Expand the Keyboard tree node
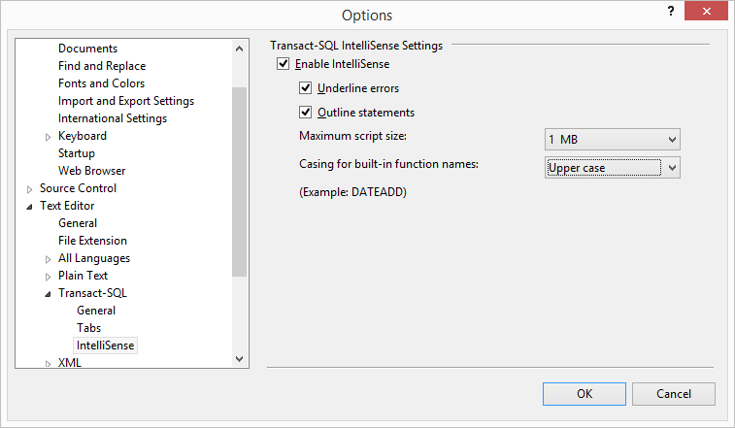The width and height of the screenshot is (735, 428). point(49,137)
